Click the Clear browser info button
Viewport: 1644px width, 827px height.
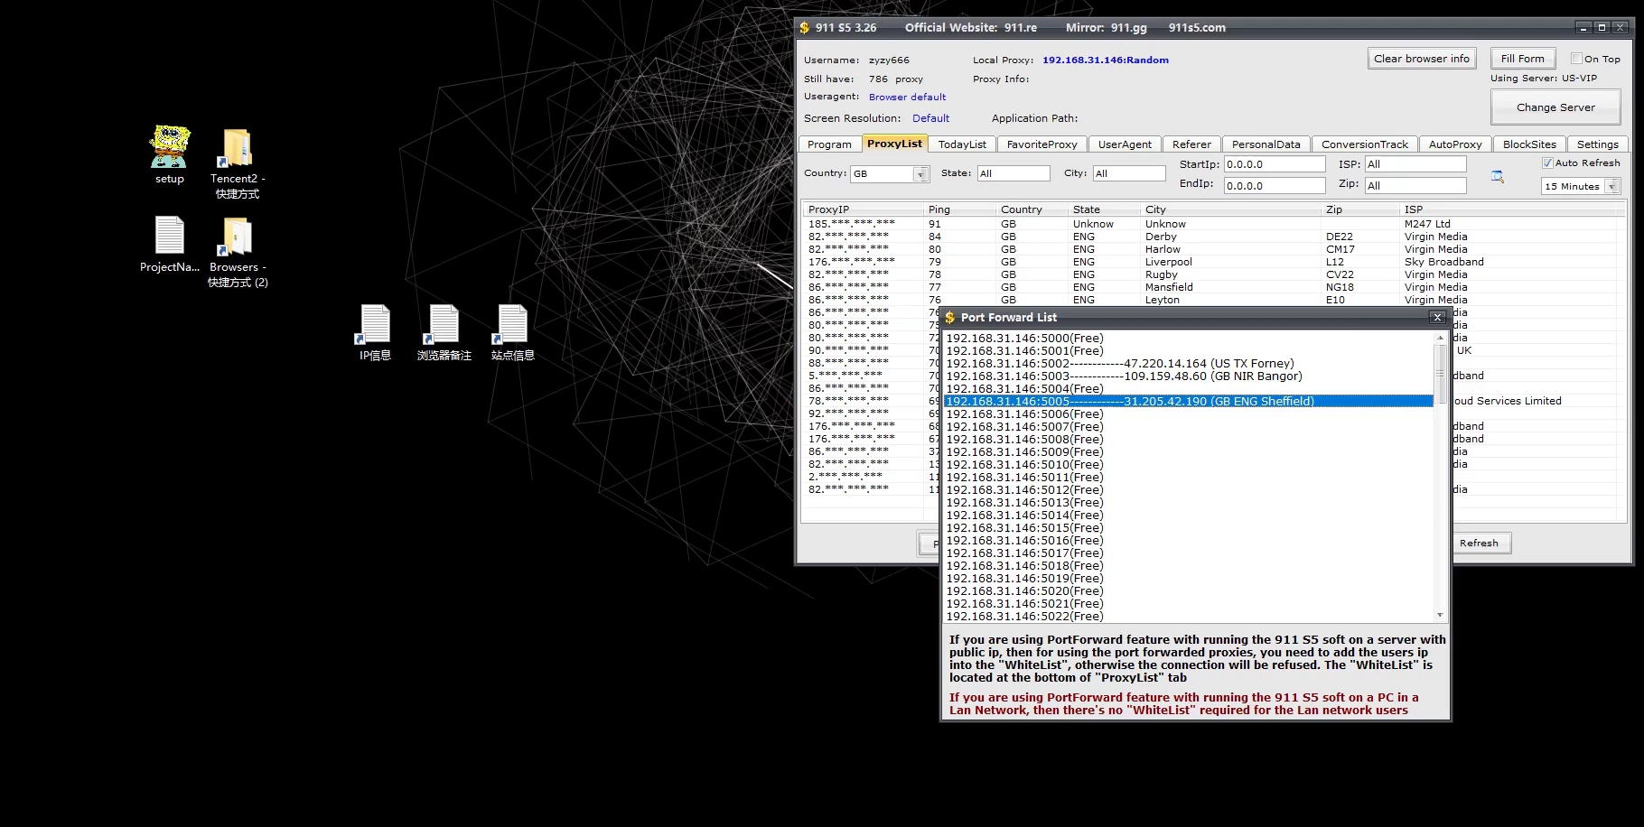1422,59
